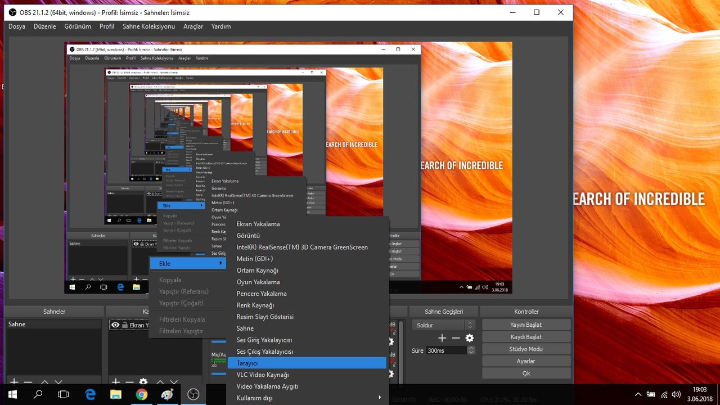
Task: Open the Araçlar menu
Action: (x=193, y=26)
